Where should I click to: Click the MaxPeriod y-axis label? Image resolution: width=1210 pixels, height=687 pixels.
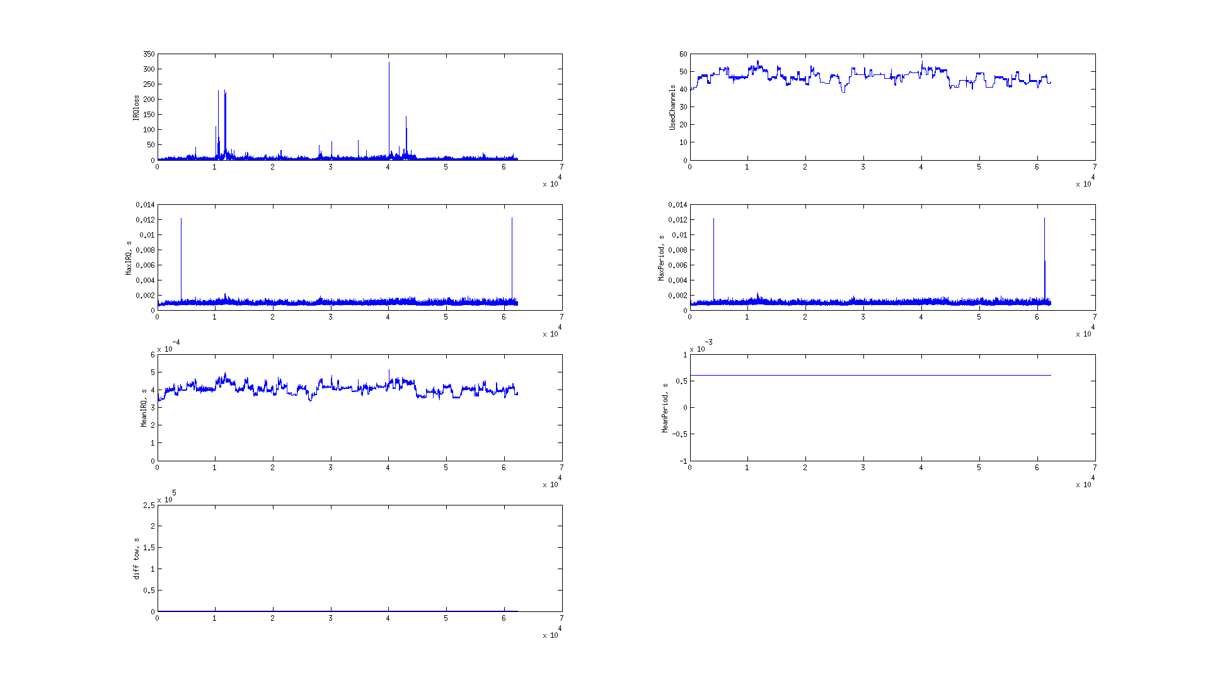coord(661,258)
